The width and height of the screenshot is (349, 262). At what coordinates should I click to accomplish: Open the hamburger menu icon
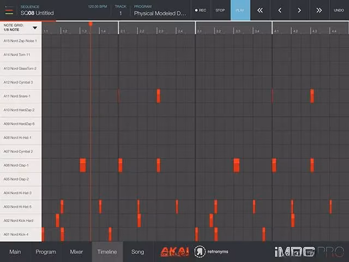click(9, 10)
